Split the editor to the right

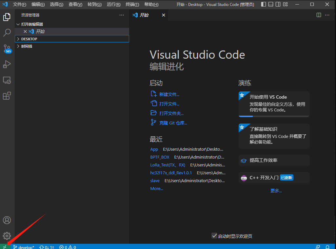[319, 15]
